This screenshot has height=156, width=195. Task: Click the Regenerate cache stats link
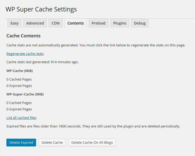[25, 54]
